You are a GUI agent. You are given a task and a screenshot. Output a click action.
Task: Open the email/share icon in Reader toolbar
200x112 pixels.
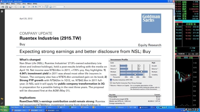(10, 7)
